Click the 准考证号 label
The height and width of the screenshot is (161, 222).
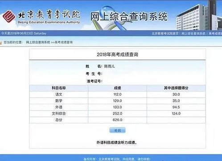pos(95,81)
